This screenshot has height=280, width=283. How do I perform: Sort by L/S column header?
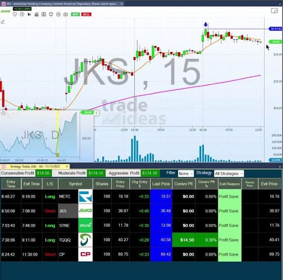point(50,184)
